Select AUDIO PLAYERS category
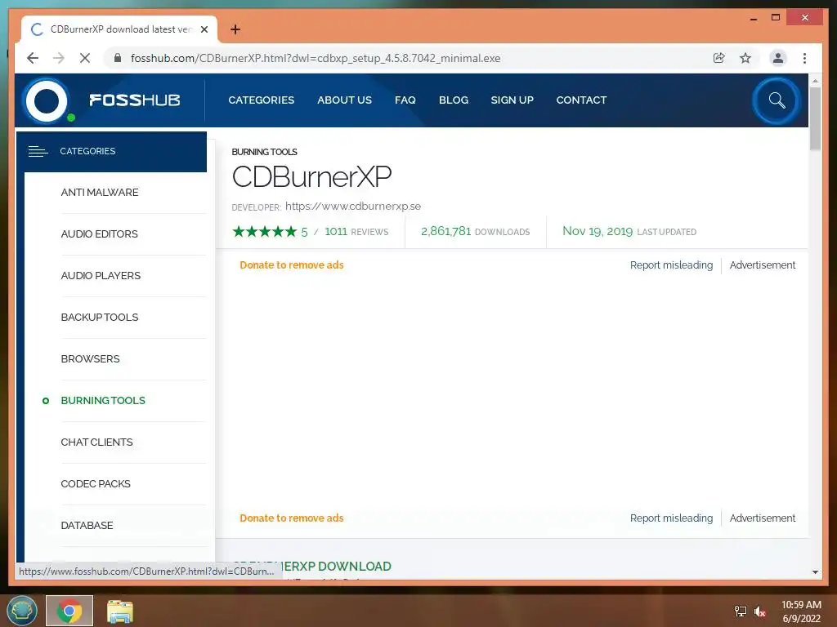This screenshot has width=837, height=627. tap(101, 276)
